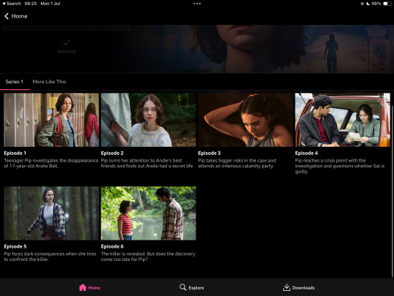Tap the battery icon in status bar
This screenshot has width=394, height=296.
point(387,4)
